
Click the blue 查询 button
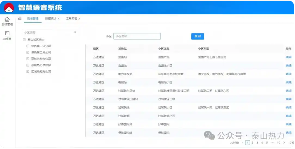(198, 36)
